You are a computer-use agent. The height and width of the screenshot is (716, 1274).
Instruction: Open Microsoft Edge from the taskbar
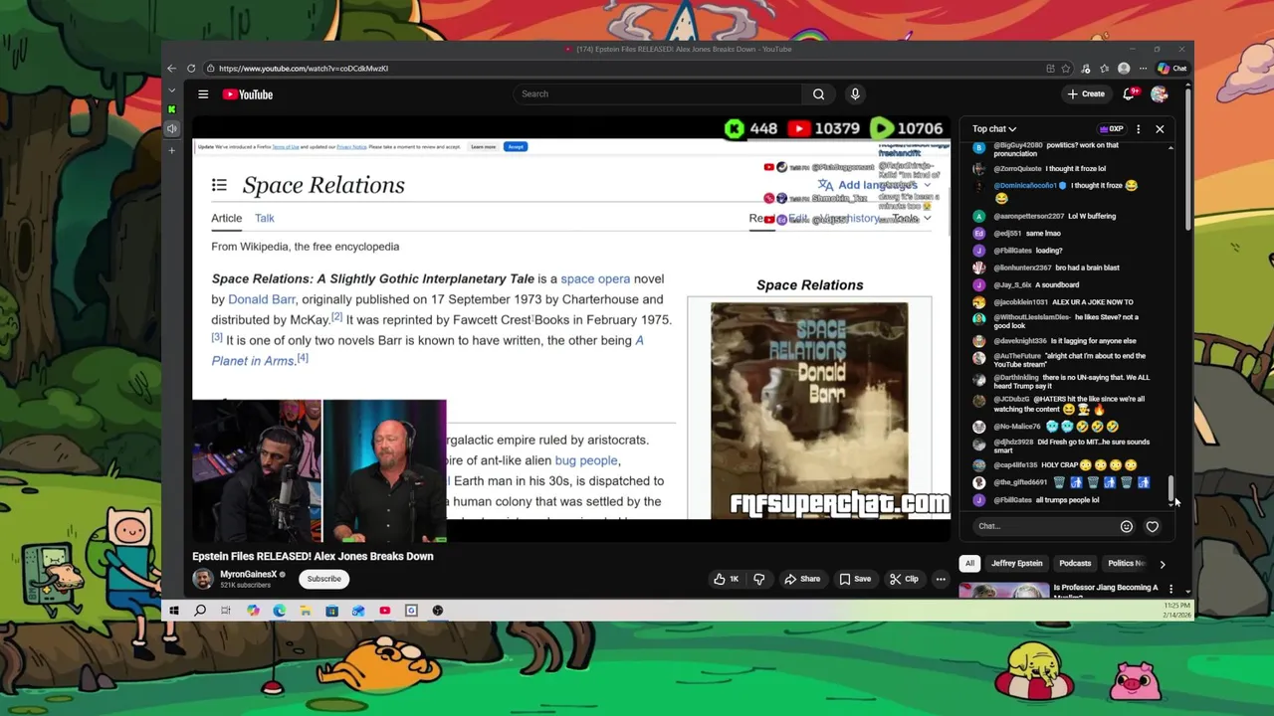pos(280,611)
